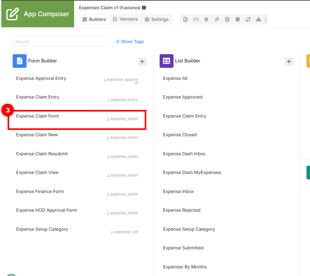Click the j_expense_cat table name

click(124, 232)
